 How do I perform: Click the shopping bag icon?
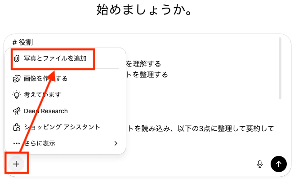[17, 127]
